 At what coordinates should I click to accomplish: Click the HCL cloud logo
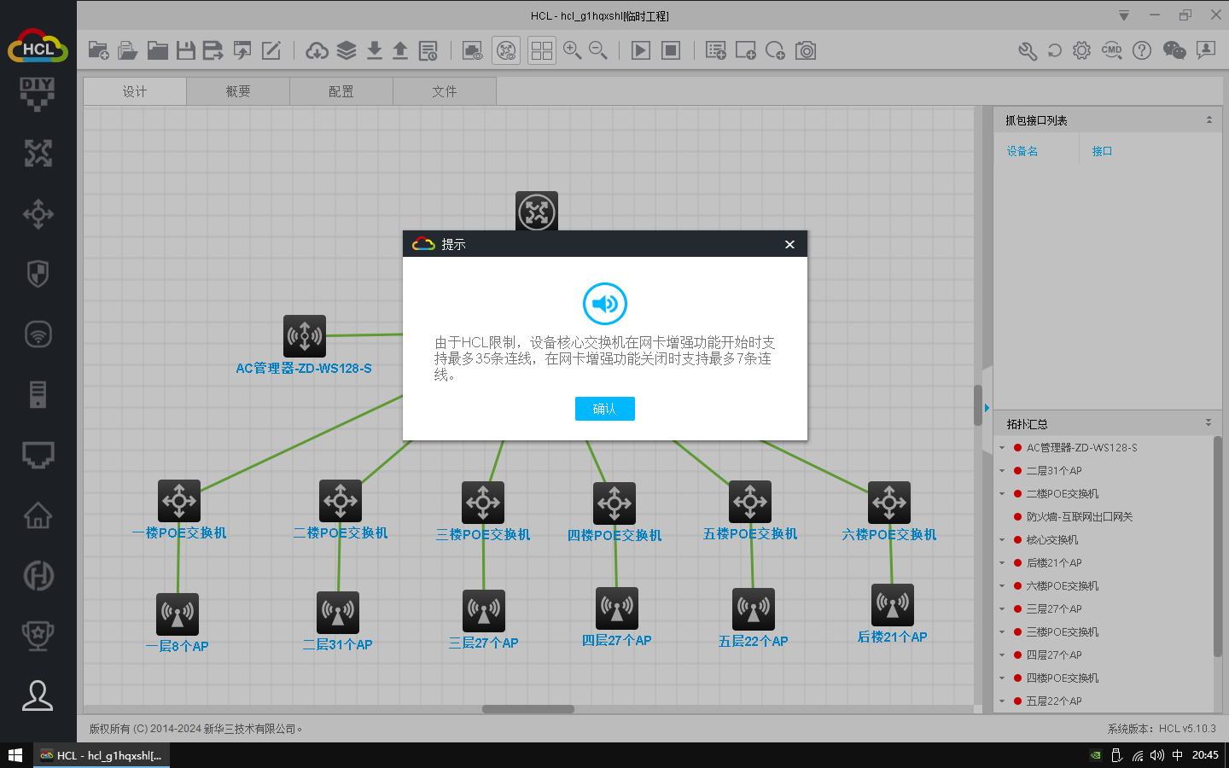38,47
